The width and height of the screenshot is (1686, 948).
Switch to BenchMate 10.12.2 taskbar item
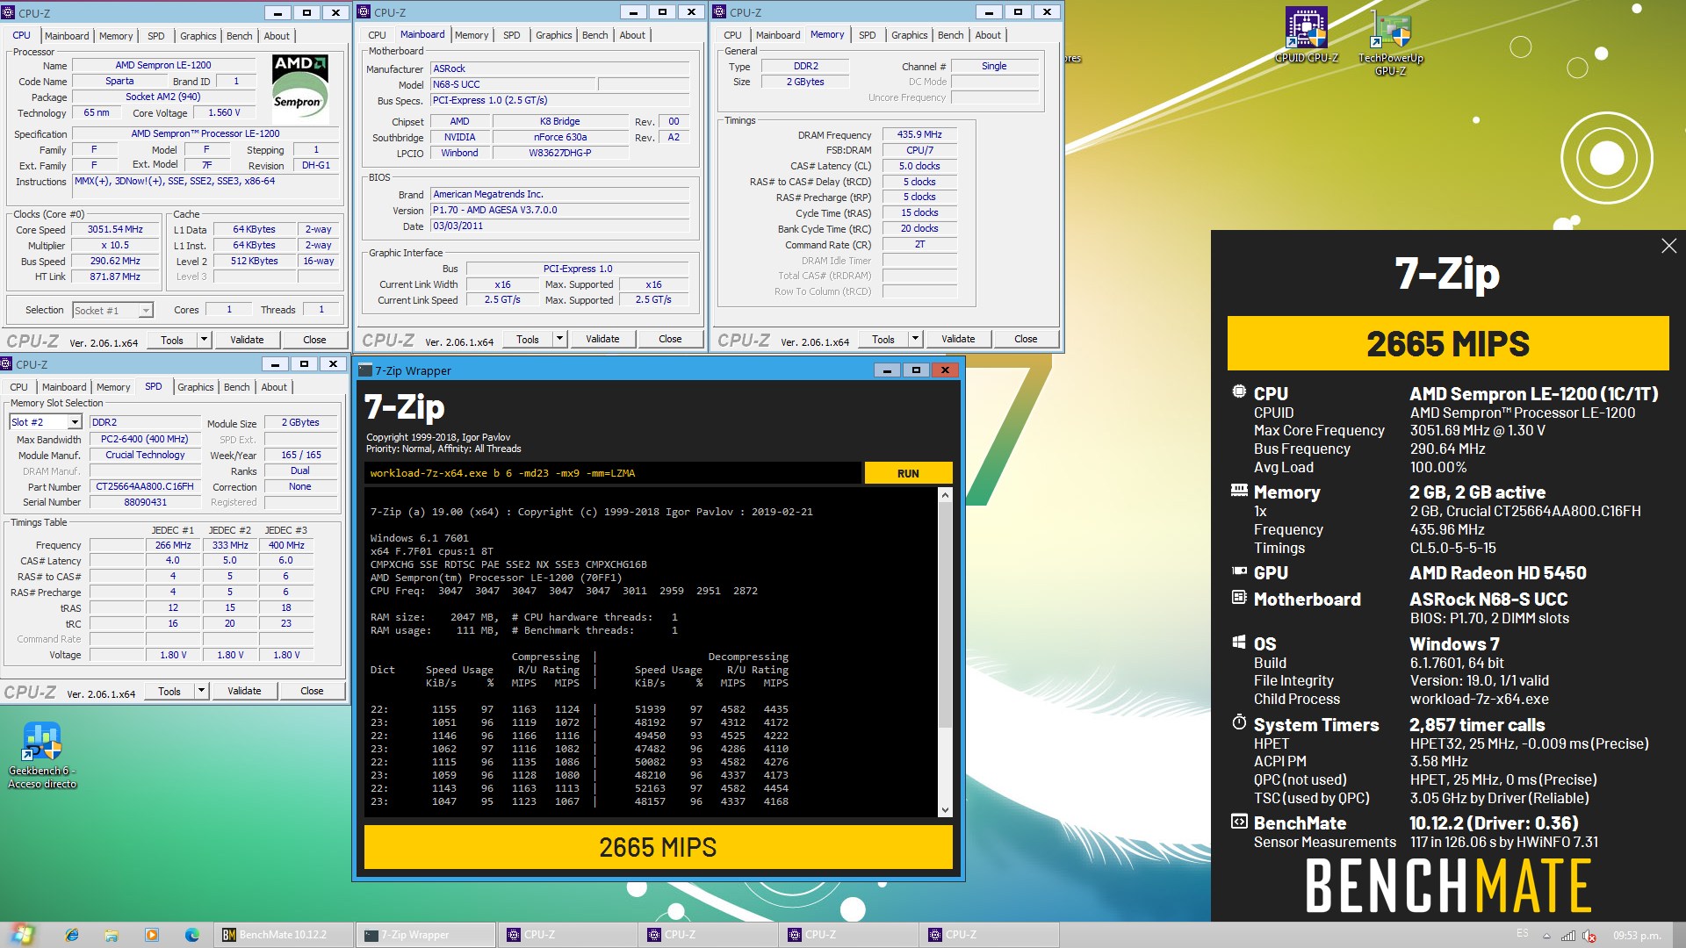click(284, 935)
